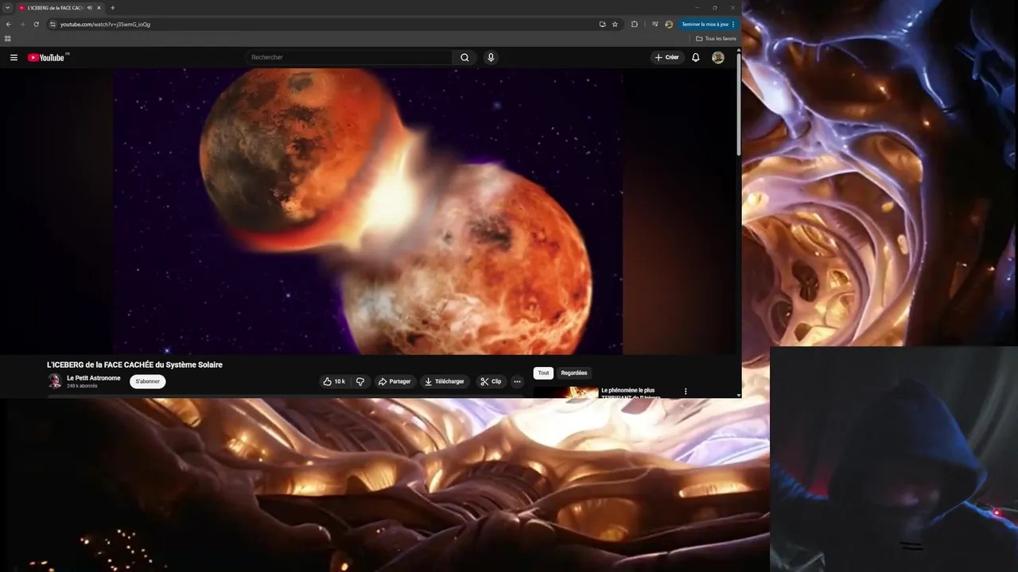Go back in browser history
This screenshot has width=1018, height=572.
8,25
